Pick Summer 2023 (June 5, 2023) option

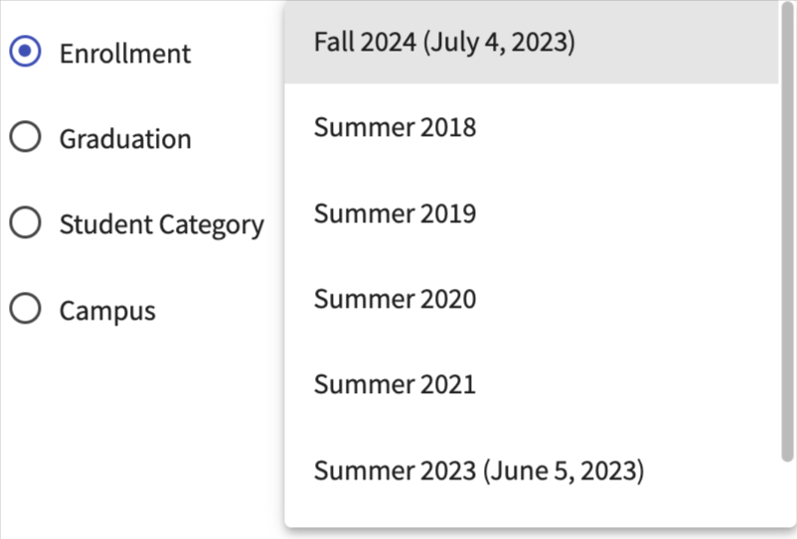pos(479,470)
